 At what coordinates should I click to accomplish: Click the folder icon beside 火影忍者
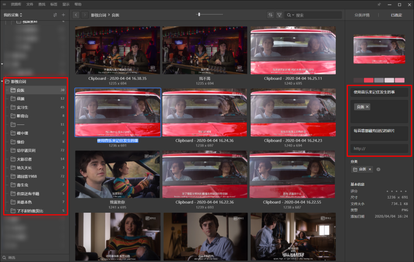pyautogui.click(x=13, y=159)
